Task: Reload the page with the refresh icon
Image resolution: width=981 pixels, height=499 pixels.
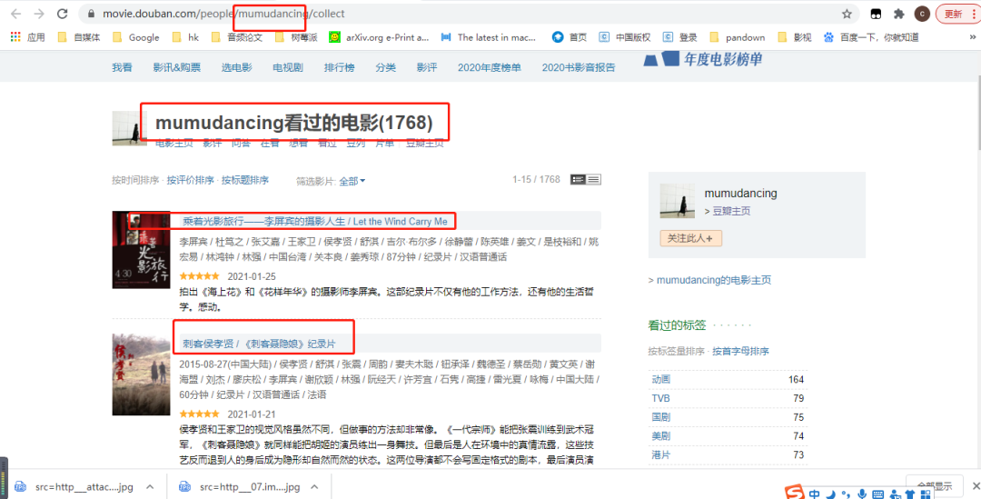Action: (62, 13)
